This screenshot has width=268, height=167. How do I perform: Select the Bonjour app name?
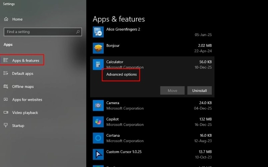(113, 45)
